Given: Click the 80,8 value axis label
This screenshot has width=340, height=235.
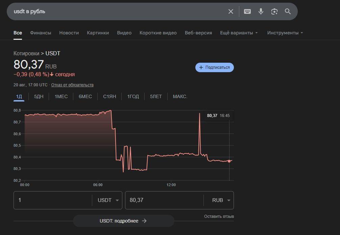Looking at the screenshot, I should pos(17,110).
